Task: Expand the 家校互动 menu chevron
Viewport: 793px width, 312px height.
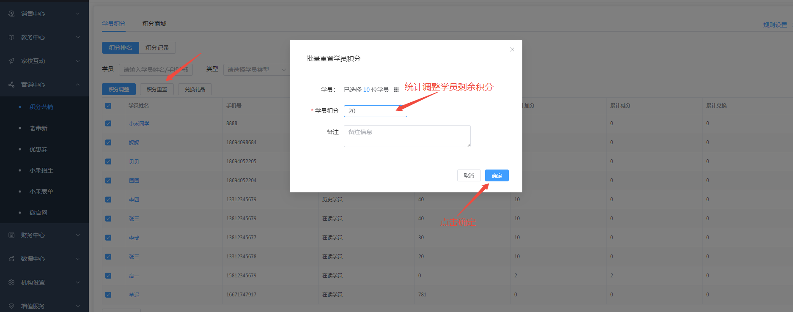Action: [78, 61]
